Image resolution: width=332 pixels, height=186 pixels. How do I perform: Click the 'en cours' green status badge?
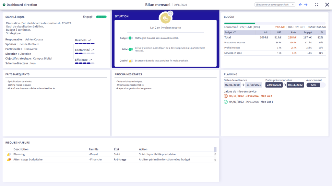tap(101, 16)
